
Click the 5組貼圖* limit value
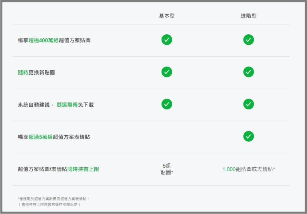[167, 169]
